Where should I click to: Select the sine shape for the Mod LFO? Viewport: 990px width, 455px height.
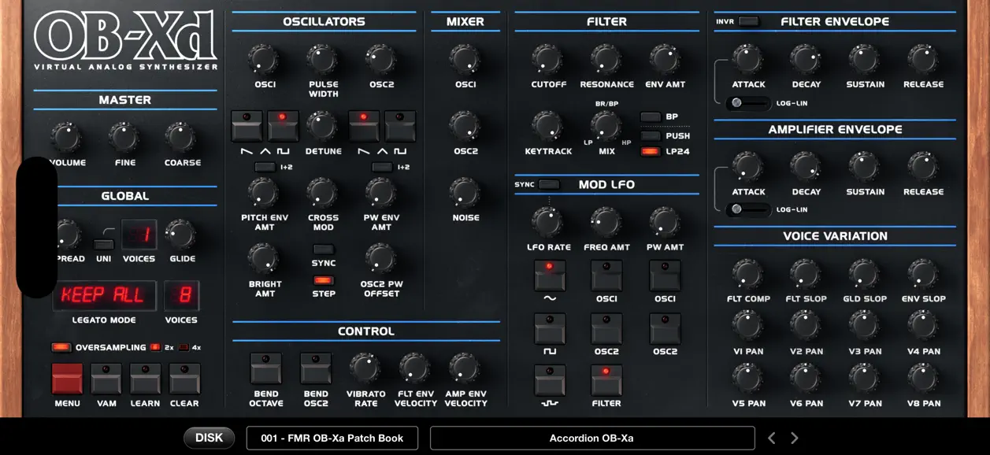[x=550, y=276]
